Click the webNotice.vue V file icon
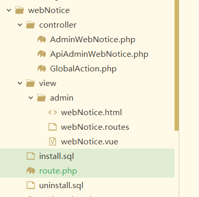 coord(53,141)
